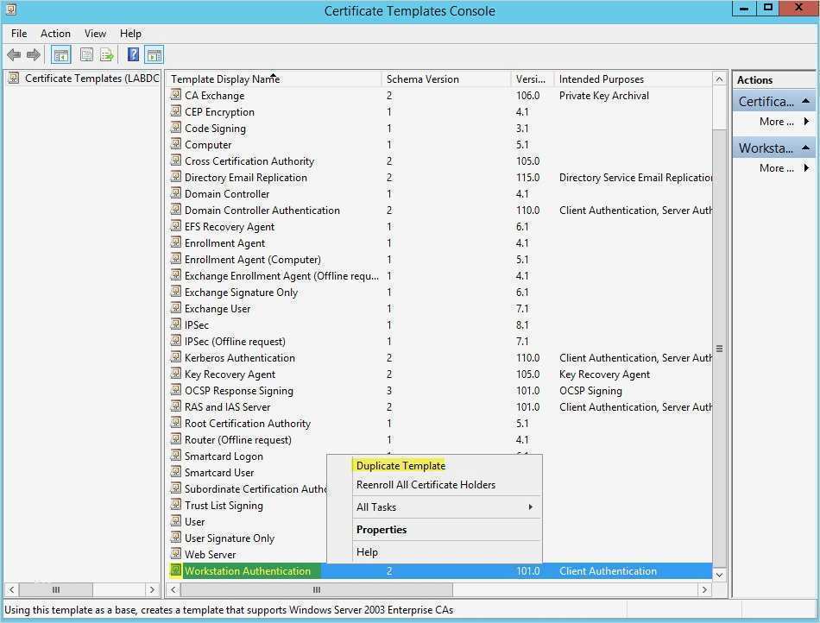Sort by Schema Version column header

(x=445, y=79)
